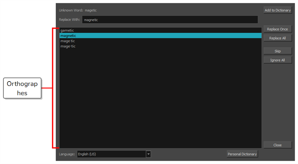This screenshot has width=298, height=164.
Task: Click the unknown word 'magetic' text
Action: point(91,10)
